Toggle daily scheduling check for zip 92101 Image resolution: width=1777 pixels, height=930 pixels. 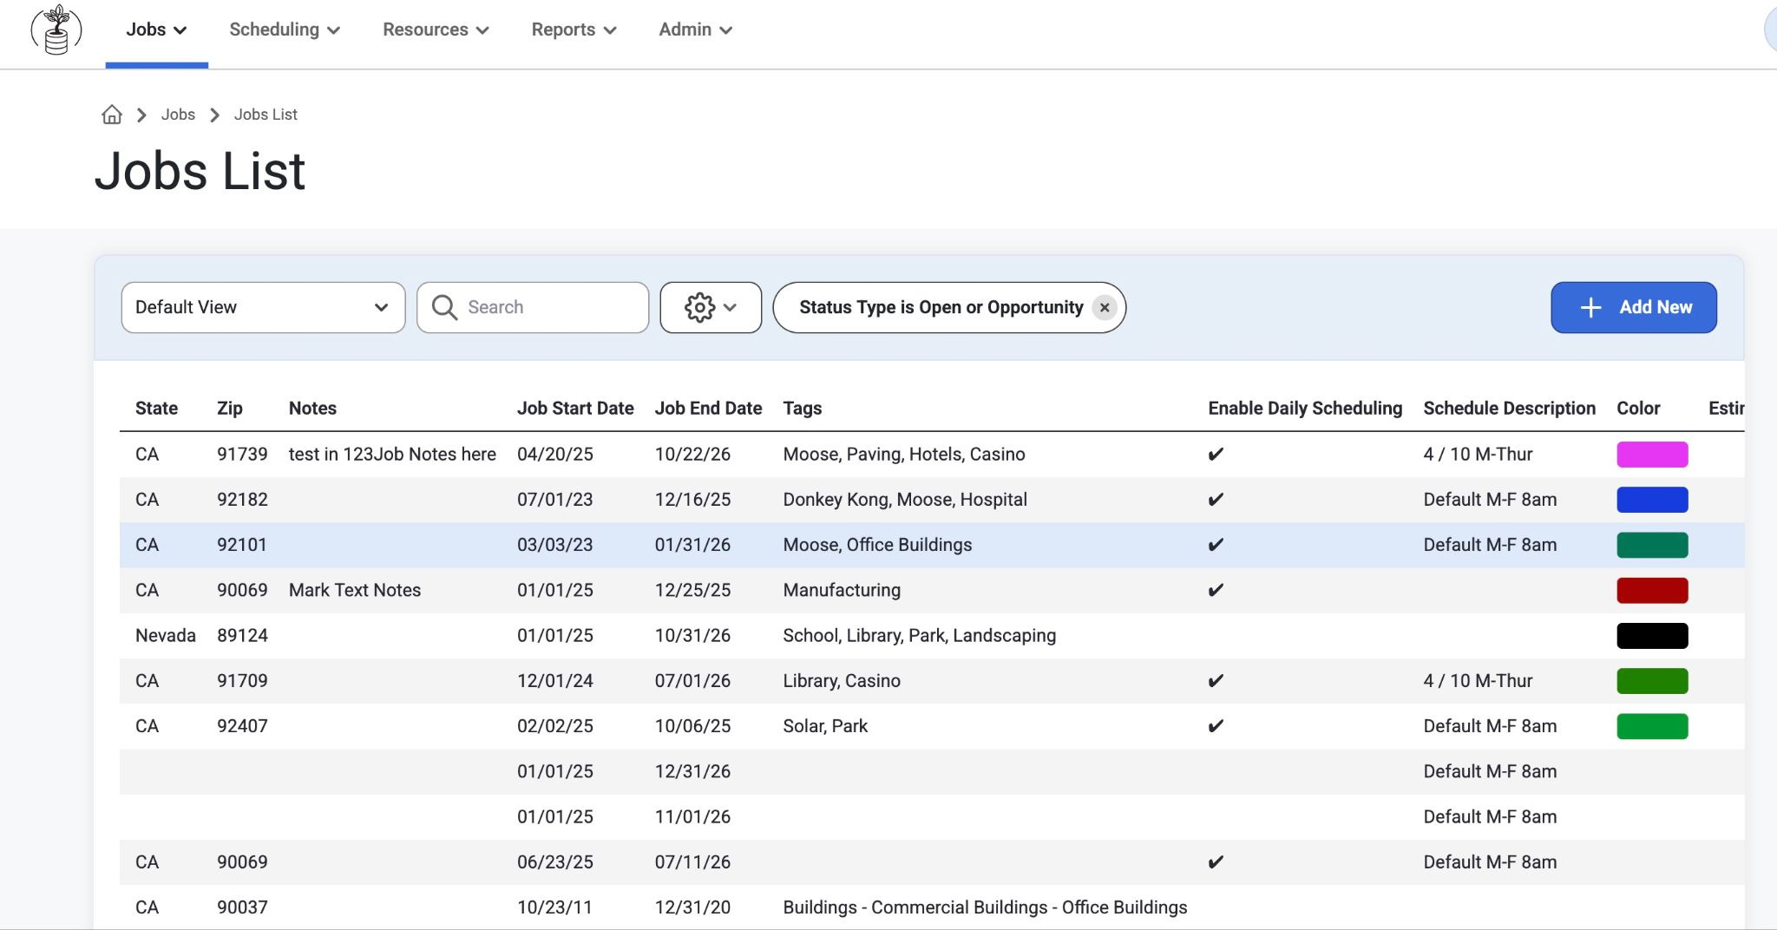[1216, 545]
